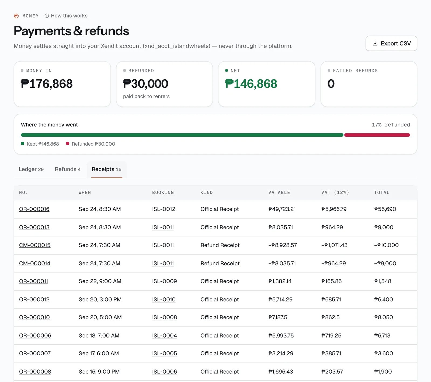
Task: Click the info icon beside How this works
Action: coord(47,16)
